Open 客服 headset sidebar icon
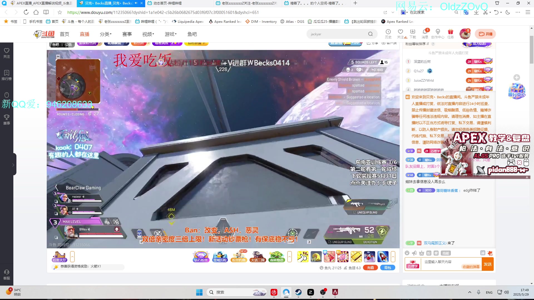This screenshot has width=534, height=300. 7,274
